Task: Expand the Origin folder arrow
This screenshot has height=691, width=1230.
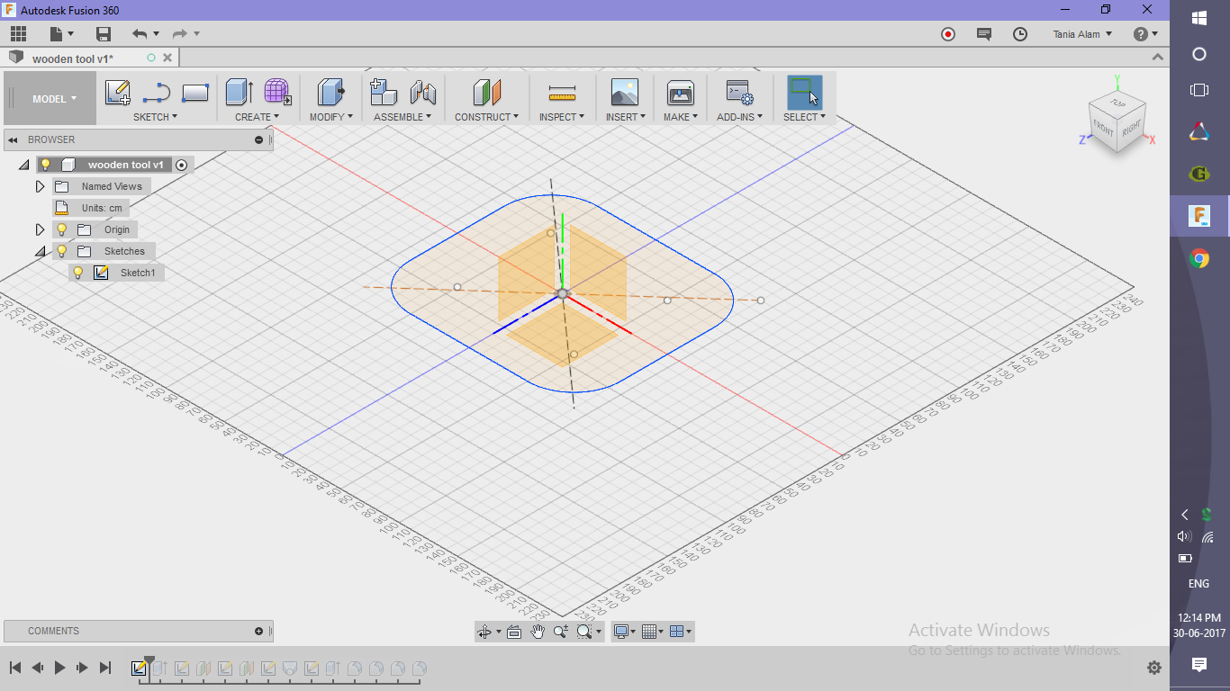Action: [40, 229]
